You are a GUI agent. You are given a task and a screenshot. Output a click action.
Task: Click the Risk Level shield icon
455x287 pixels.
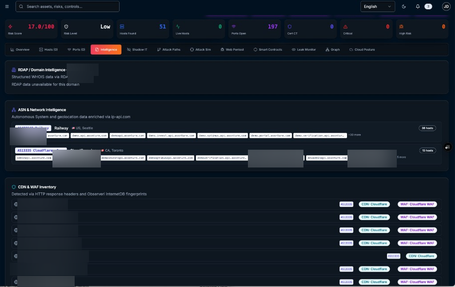click(66, 26)
